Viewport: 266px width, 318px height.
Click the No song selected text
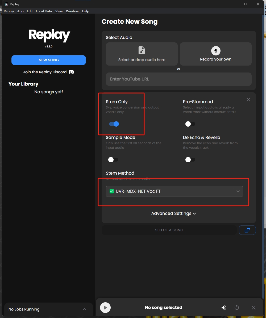(x=164, y=307)
